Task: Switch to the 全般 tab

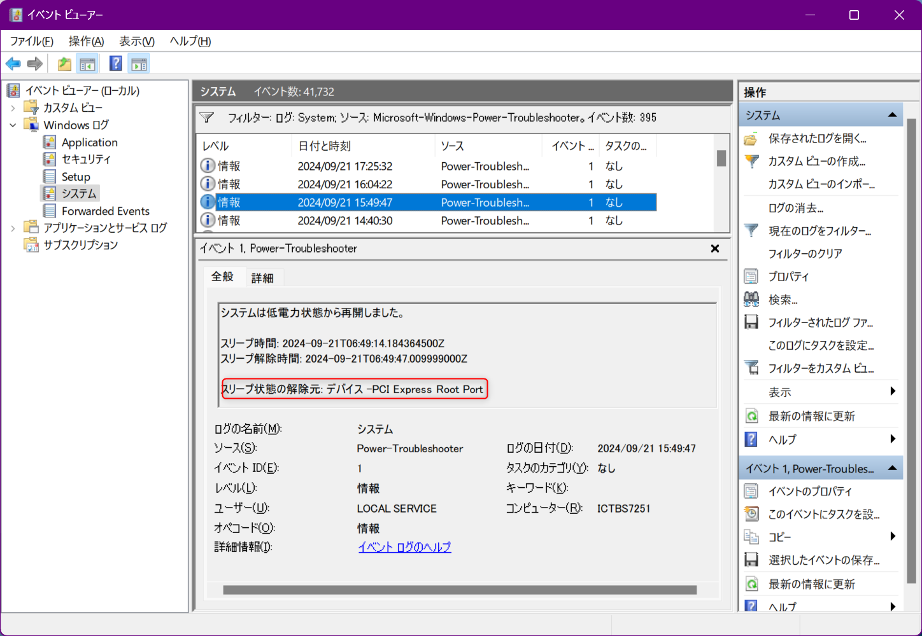Action: pyautogui.click(x=223, y=277)
